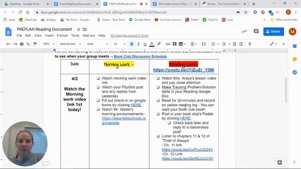Toggle bold formatting

click(x=132, y=44)
